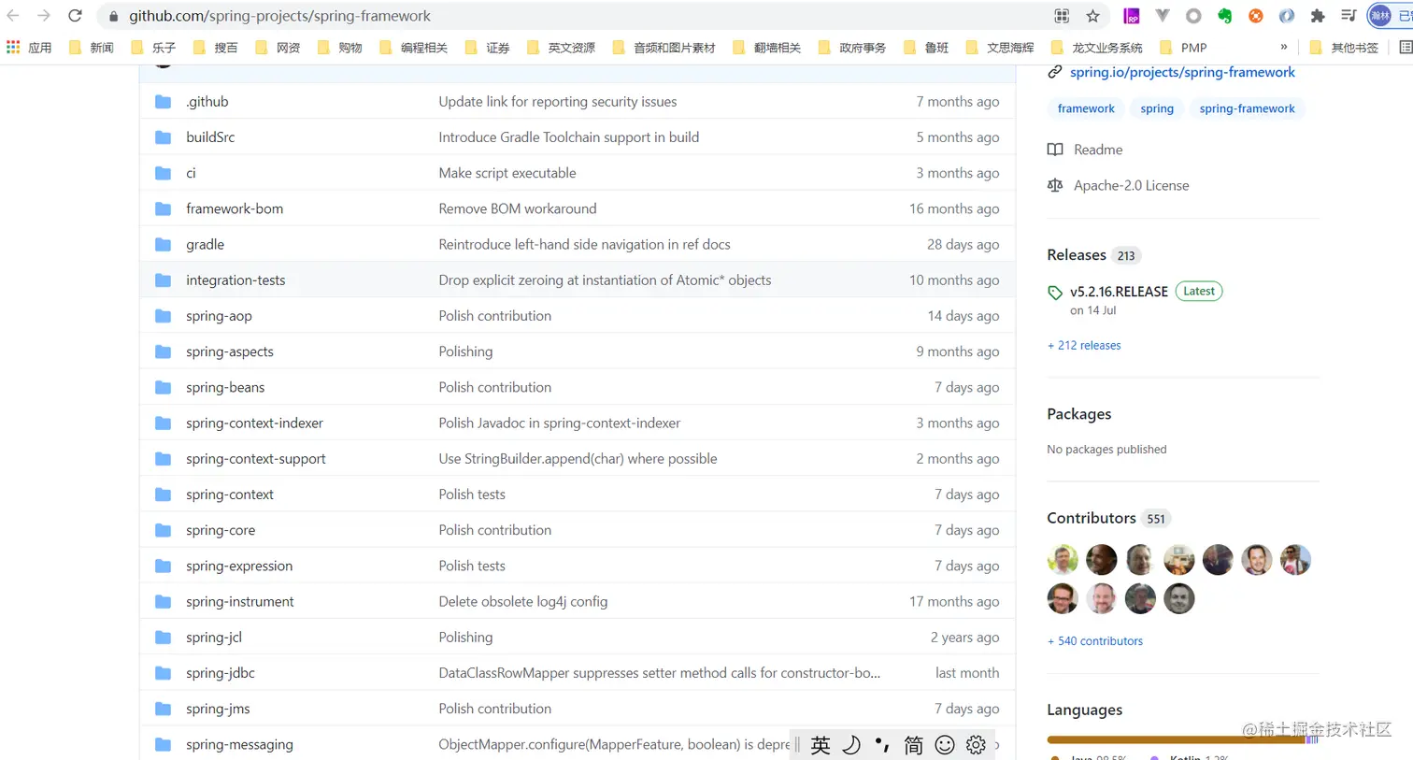
Task: Open the buildSrc folder icon
Action: [x=164, y=137]
